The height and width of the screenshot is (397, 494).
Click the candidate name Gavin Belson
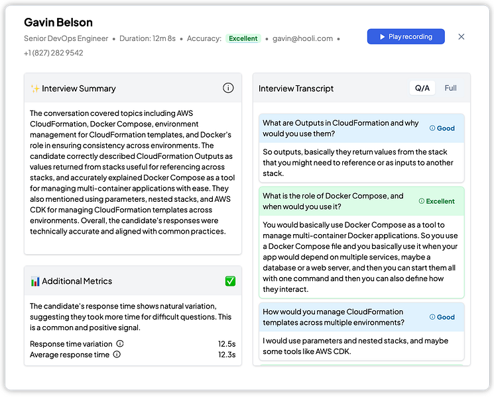coord(58,22)
